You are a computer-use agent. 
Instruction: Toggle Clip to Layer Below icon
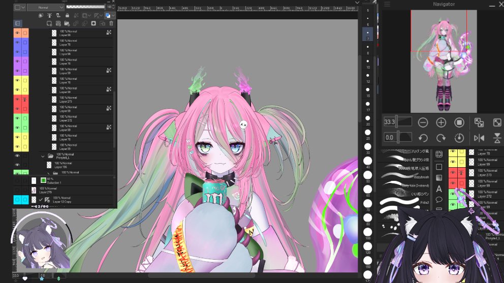(x=41, y=15)
